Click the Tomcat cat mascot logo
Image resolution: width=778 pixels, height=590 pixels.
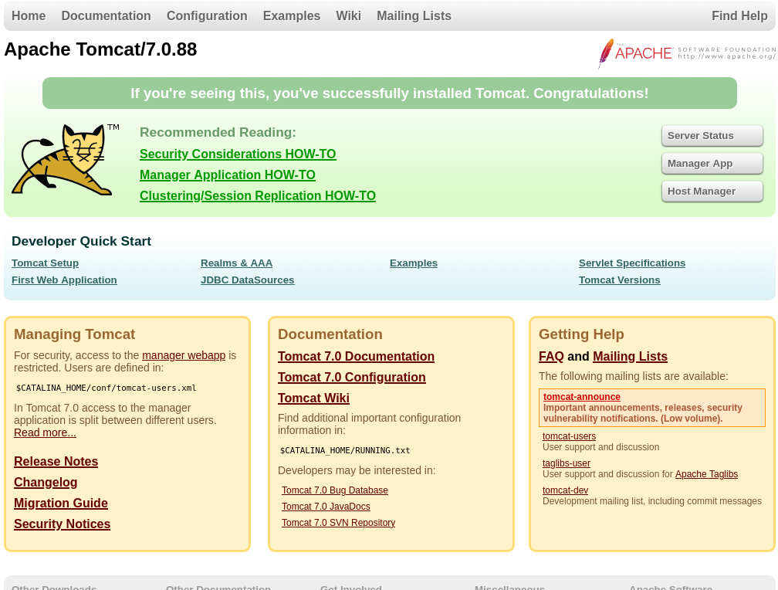(65, 160)
